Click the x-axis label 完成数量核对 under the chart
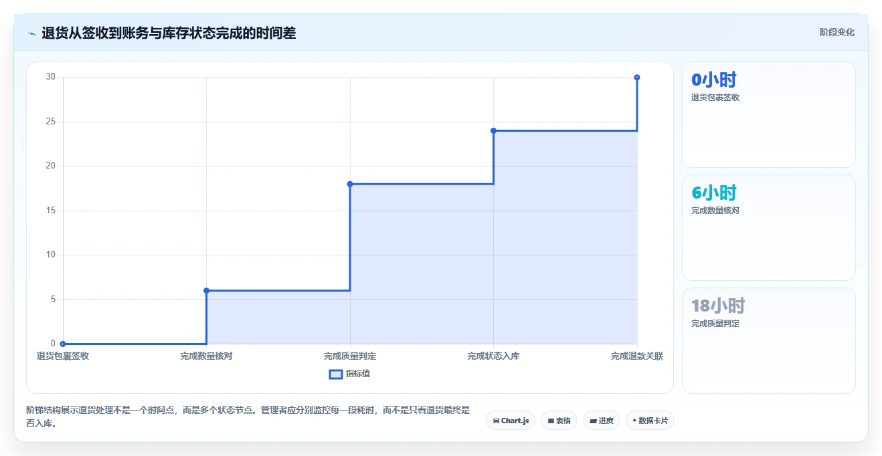This screenshot has width=882, height=456. (x=206, y=356)
